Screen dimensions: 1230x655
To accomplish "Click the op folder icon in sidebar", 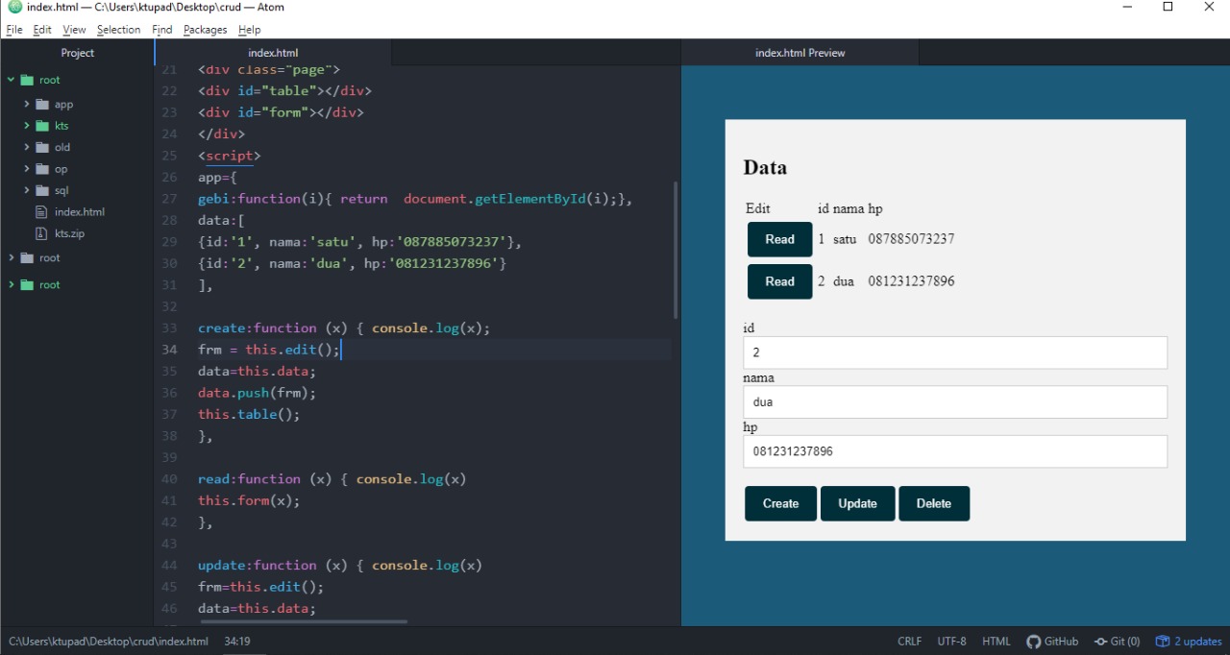I will click(x=42, y=169).
